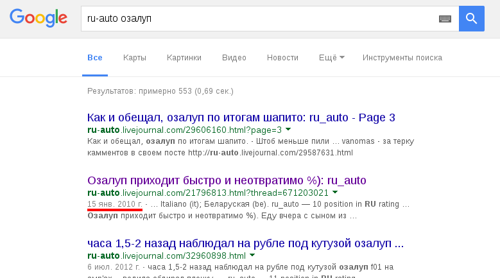Expand the 'Ещё' dropdown menu

(x=332, y=58)
